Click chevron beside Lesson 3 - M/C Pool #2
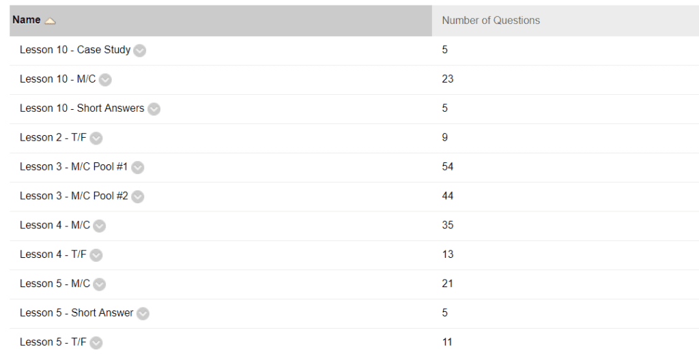This screenshot has width=699, height=354. click(x=138, y=197)
